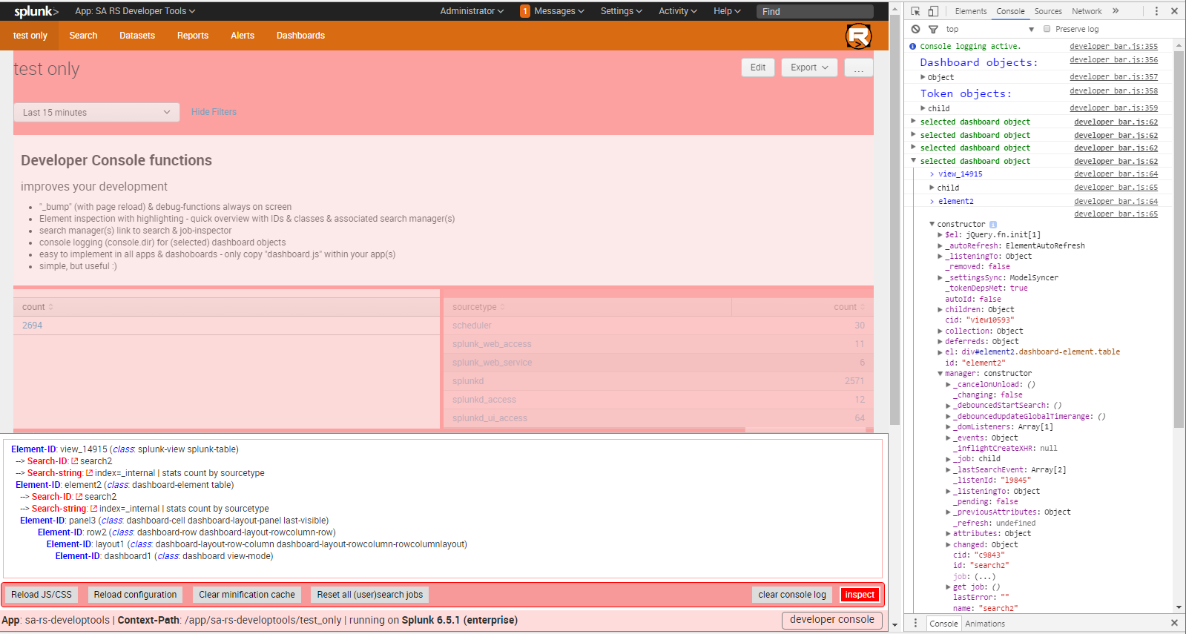The width and height of the screenshot is (1186, 634).
Task: Open the Administrator menu
Action: click(472, 11)
